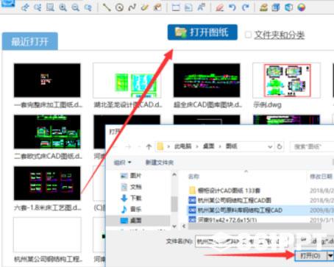Expand the address path dropdown arrow
Viewport: 334px width, 267px height.
tap(270, 146)
